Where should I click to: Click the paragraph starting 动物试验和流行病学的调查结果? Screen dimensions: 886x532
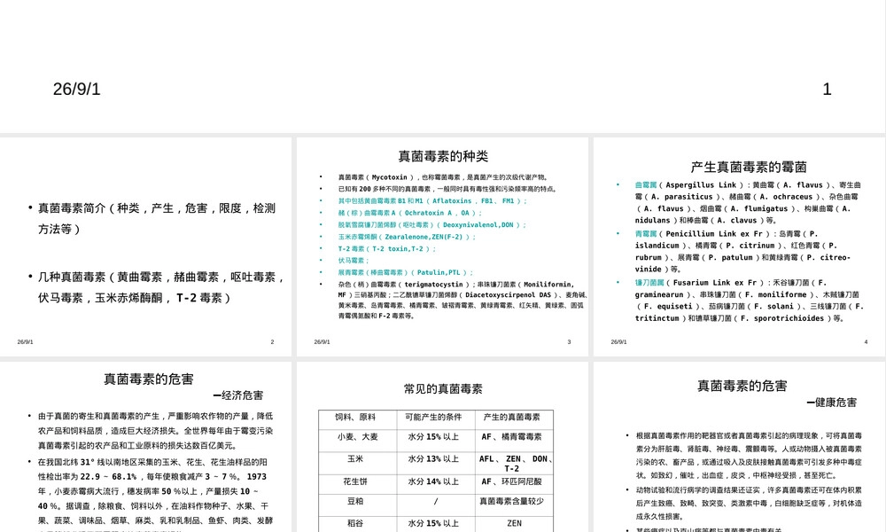tap(749, 503)
